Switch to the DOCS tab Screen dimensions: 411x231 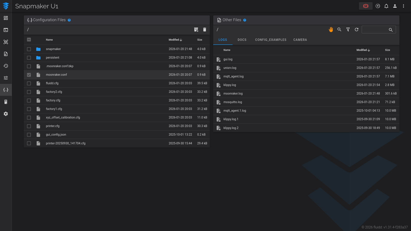242,40
